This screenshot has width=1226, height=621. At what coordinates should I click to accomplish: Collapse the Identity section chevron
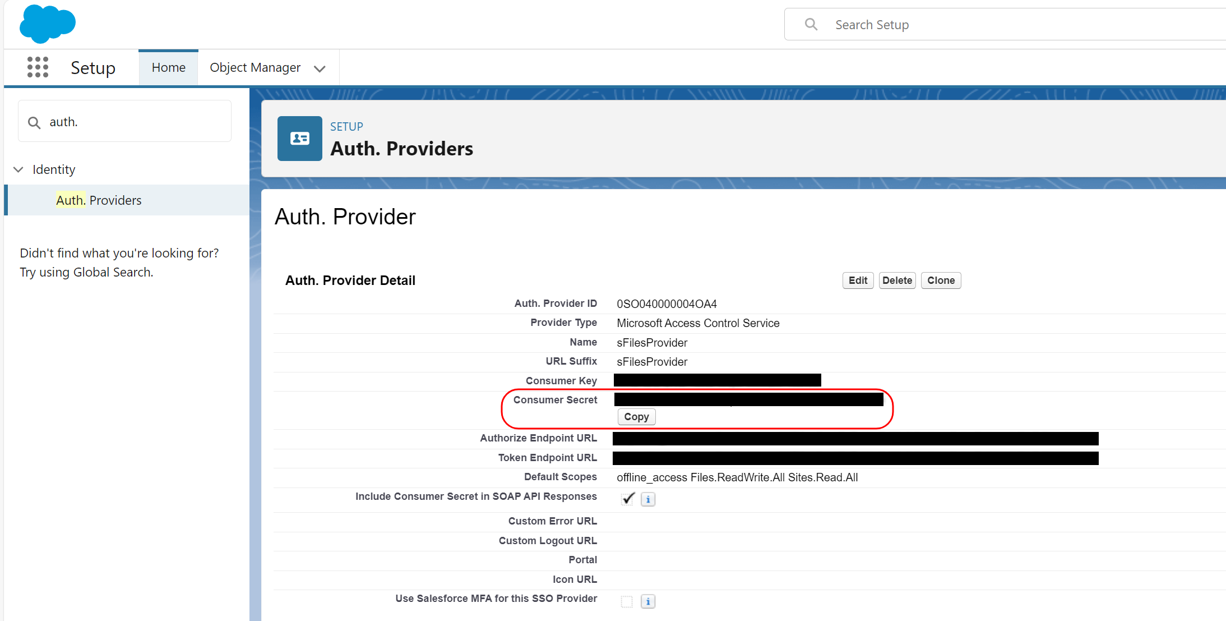(18, 169)
